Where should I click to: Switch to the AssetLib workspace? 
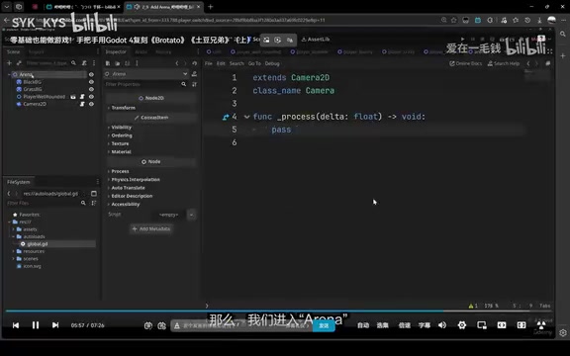pos(316,40)
